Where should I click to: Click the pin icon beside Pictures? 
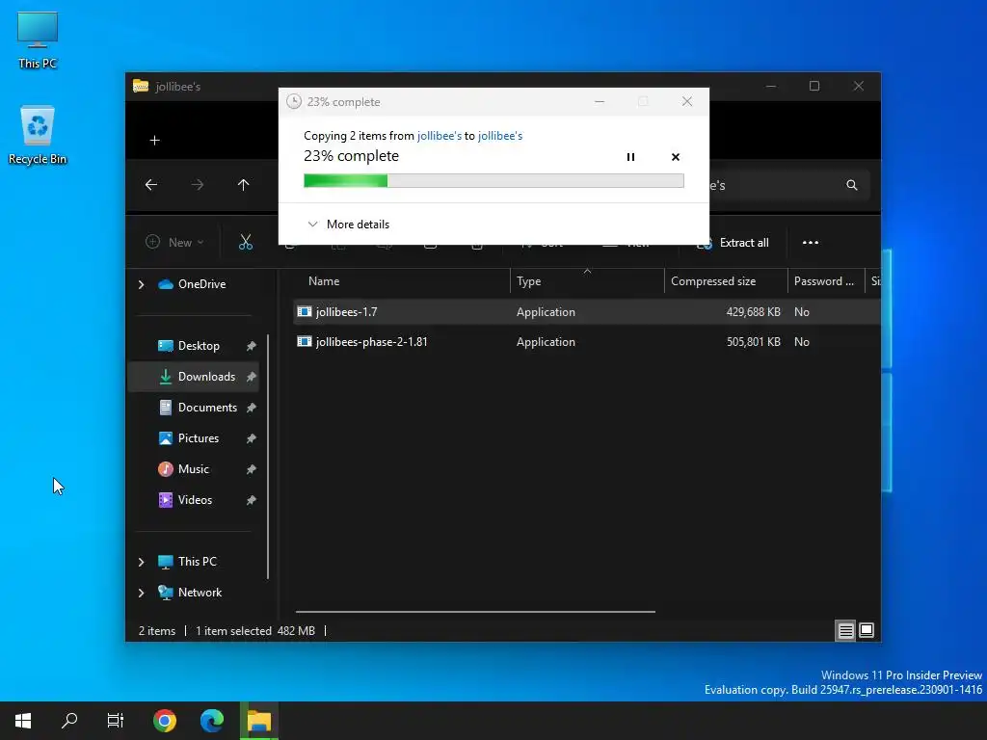pos(252,438)
